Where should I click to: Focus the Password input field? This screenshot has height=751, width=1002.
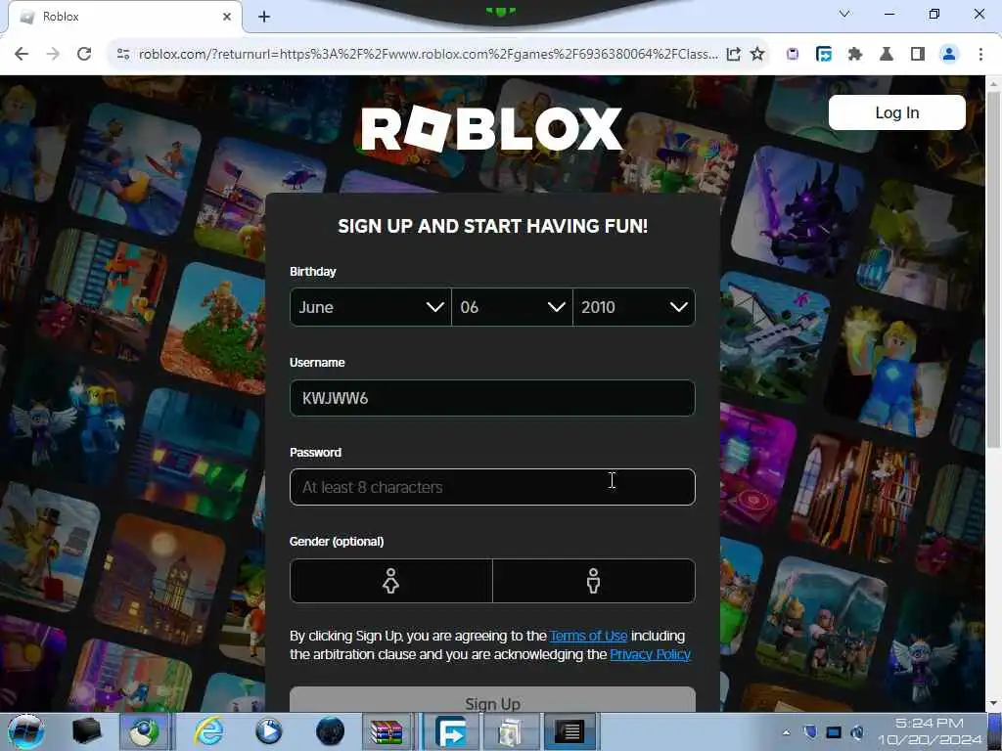[492, 487]
